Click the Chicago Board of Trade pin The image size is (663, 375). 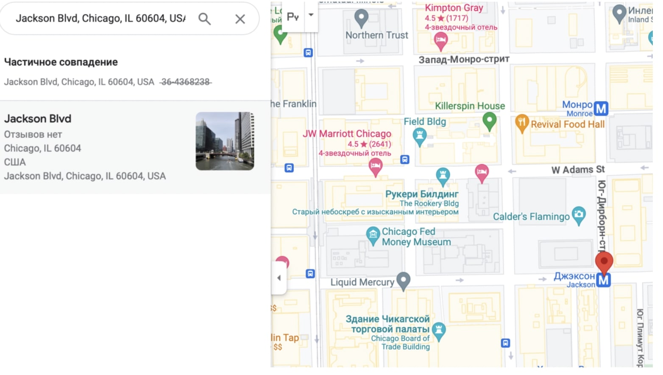pyautogui.click(x=439, y=332)
